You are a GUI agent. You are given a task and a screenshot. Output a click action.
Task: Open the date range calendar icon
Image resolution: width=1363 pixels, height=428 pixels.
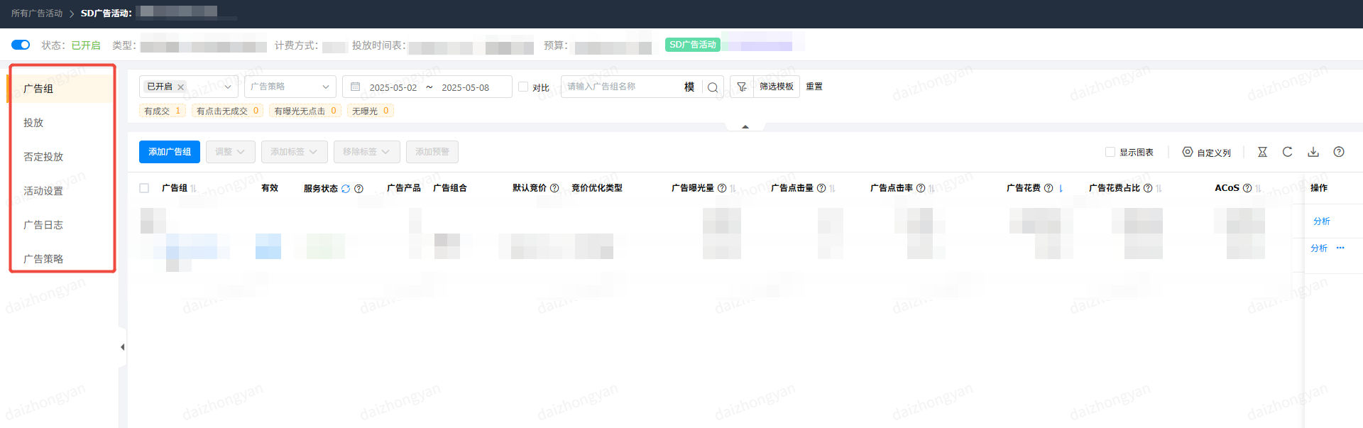point(356,87)
